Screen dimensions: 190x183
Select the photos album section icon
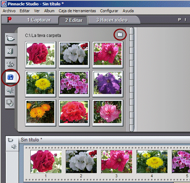pos(11,77)
